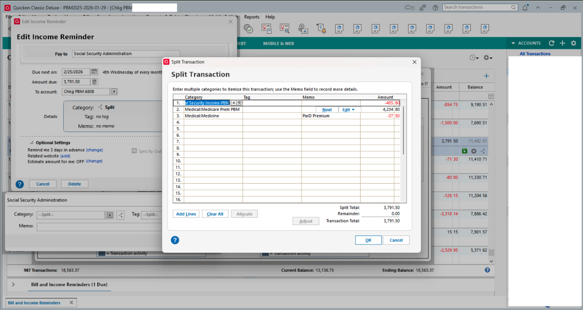The height and width of the screenshot is (310, 583).
Task: Click the blue plus icon above the Balance column
Action: (486, 76)
